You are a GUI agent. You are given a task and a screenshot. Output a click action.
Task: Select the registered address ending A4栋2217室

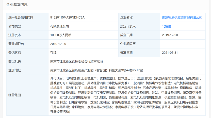pos(96,70)
